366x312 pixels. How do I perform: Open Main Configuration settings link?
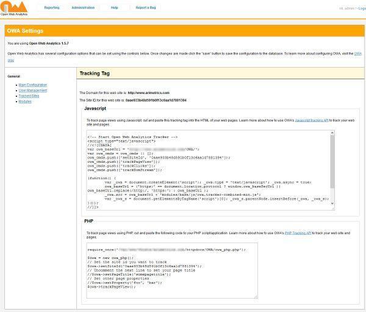point(33,85)
